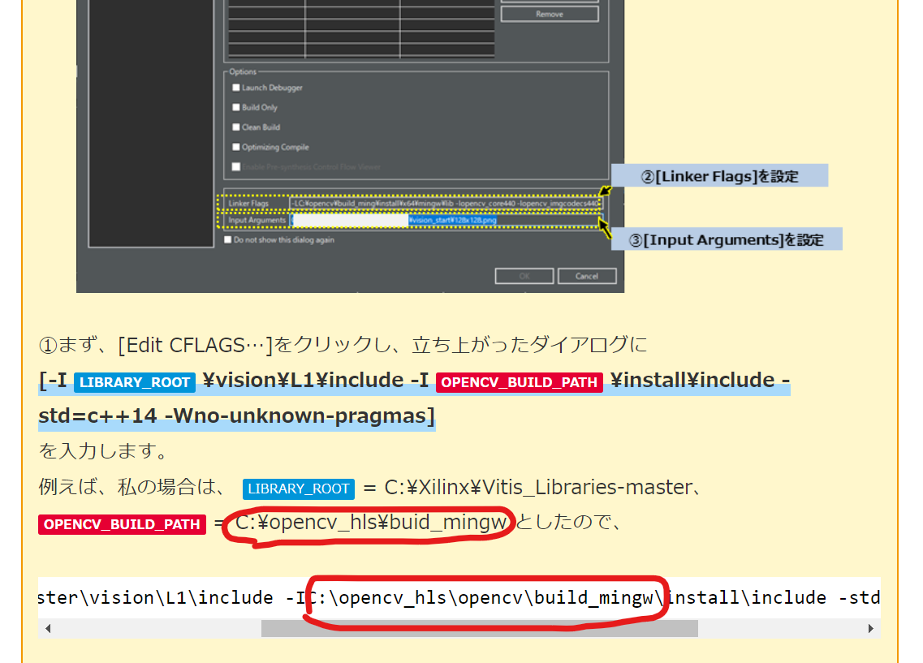The height and width of the screenshot is (663, 923).
Task: Click the red OPENCV_BUILD_PATH tag in the flags line
Action: (x=520, y=382)
